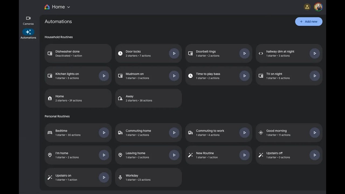Click the experiments flask icon
Viewport: 345px width, 194px height.
[307, 7]
